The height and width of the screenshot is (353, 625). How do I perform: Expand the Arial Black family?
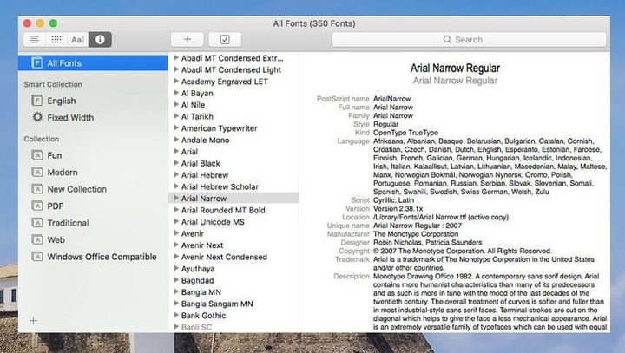(176, 163)
